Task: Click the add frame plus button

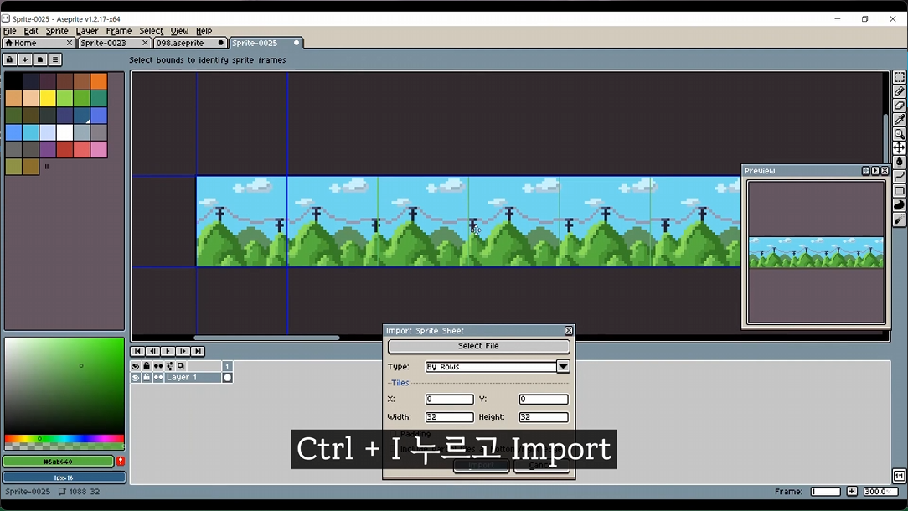Action: pyautogui.click(x=852, y=491)
